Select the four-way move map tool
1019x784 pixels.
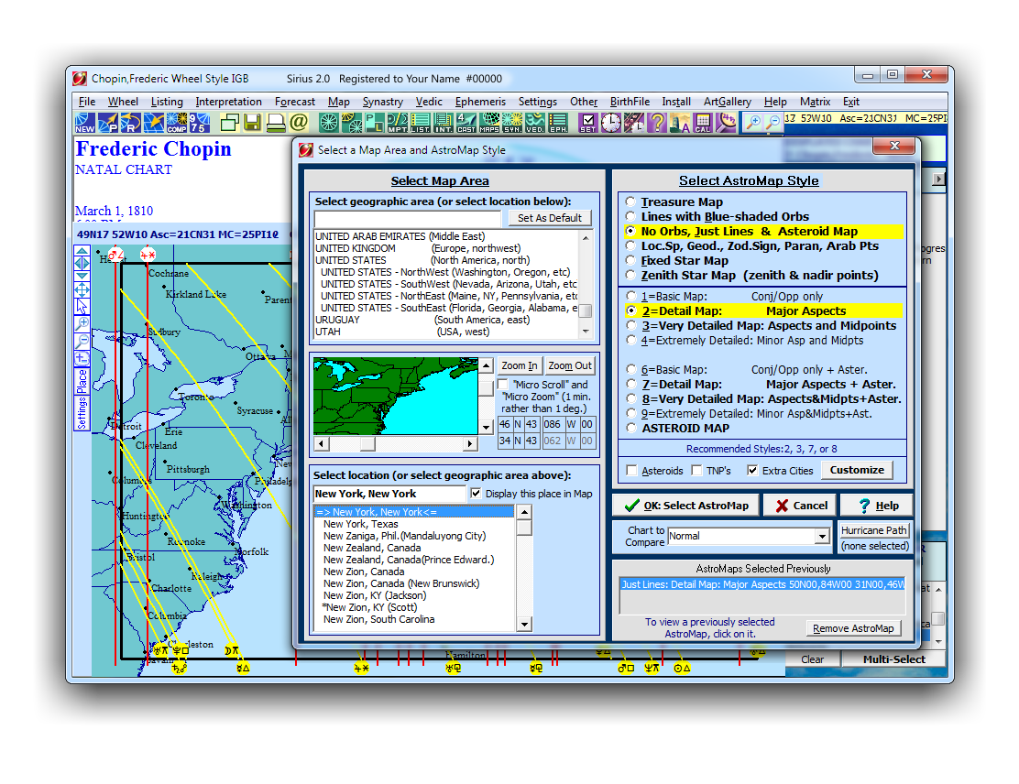[x=82, y=289]
